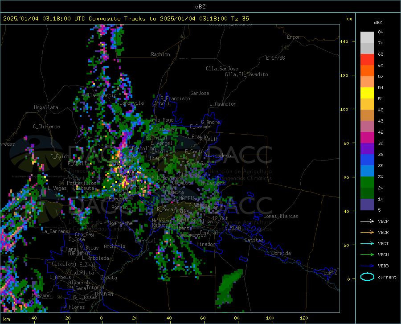Click the green VBCU arrow icon
Screen dimensions: 401x324
click(x=367, y=255)
